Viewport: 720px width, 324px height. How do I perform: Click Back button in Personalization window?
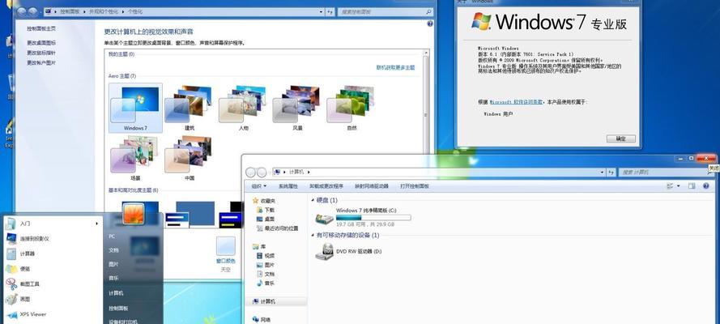pos(21,12)
